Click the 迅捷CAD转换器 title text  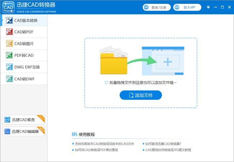pyautogui.click(x=36, y=5)
